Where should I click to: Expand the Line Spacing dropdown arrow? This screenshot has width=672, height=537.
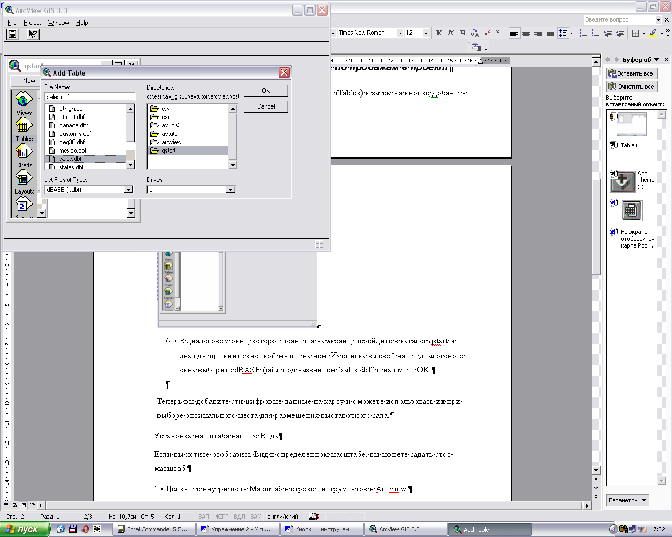tap(572, 33)
